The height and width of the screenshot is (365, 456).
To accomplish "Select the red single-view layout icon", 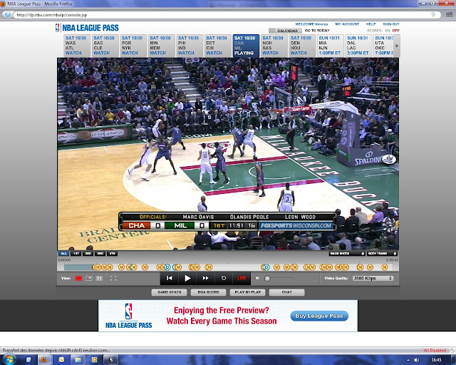I will pyautogui.click(x=78, y=278).
